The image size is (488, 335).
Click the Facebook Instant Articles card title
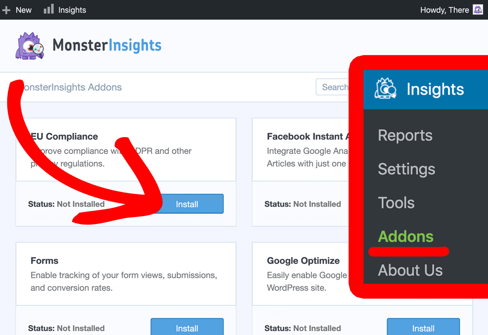307,136
